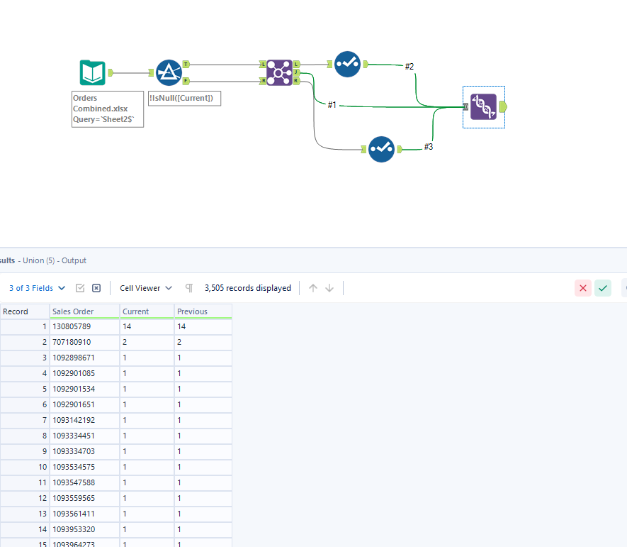This screenshot has height=547, width=627.
Task: Click the Union tool input anchor
Action: (x=466, y=107)
